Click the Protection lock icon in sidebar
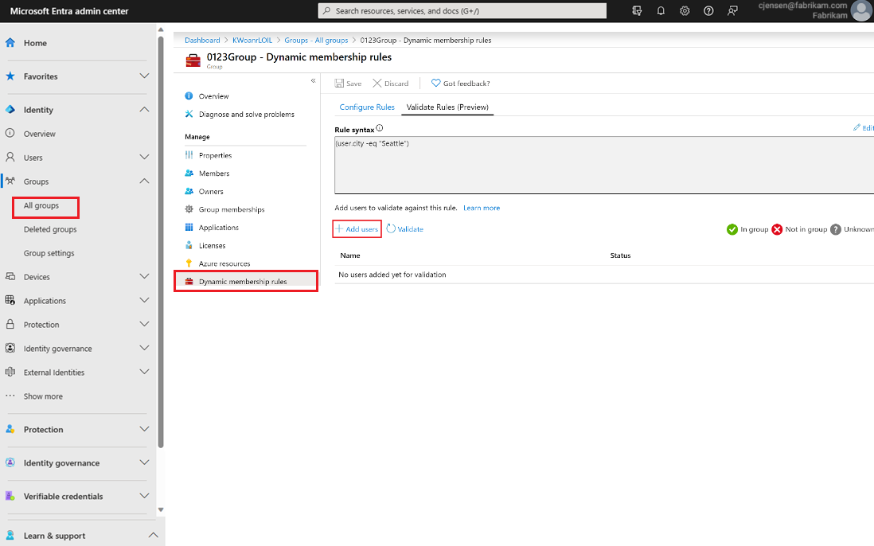874x546 pixels. point(10,324)
